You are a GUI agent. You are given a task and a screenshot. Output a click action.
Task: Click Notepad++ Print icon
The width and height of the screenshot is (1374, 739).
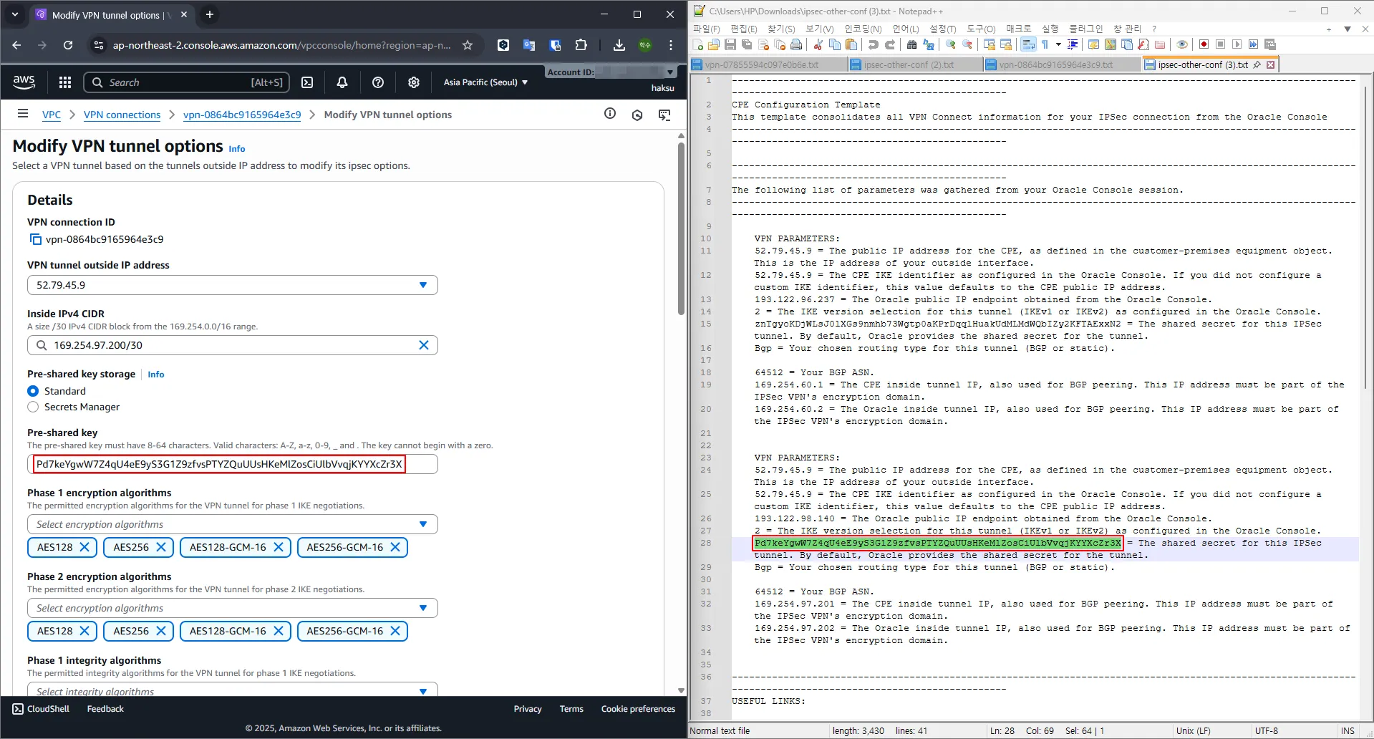pos(796,44)
